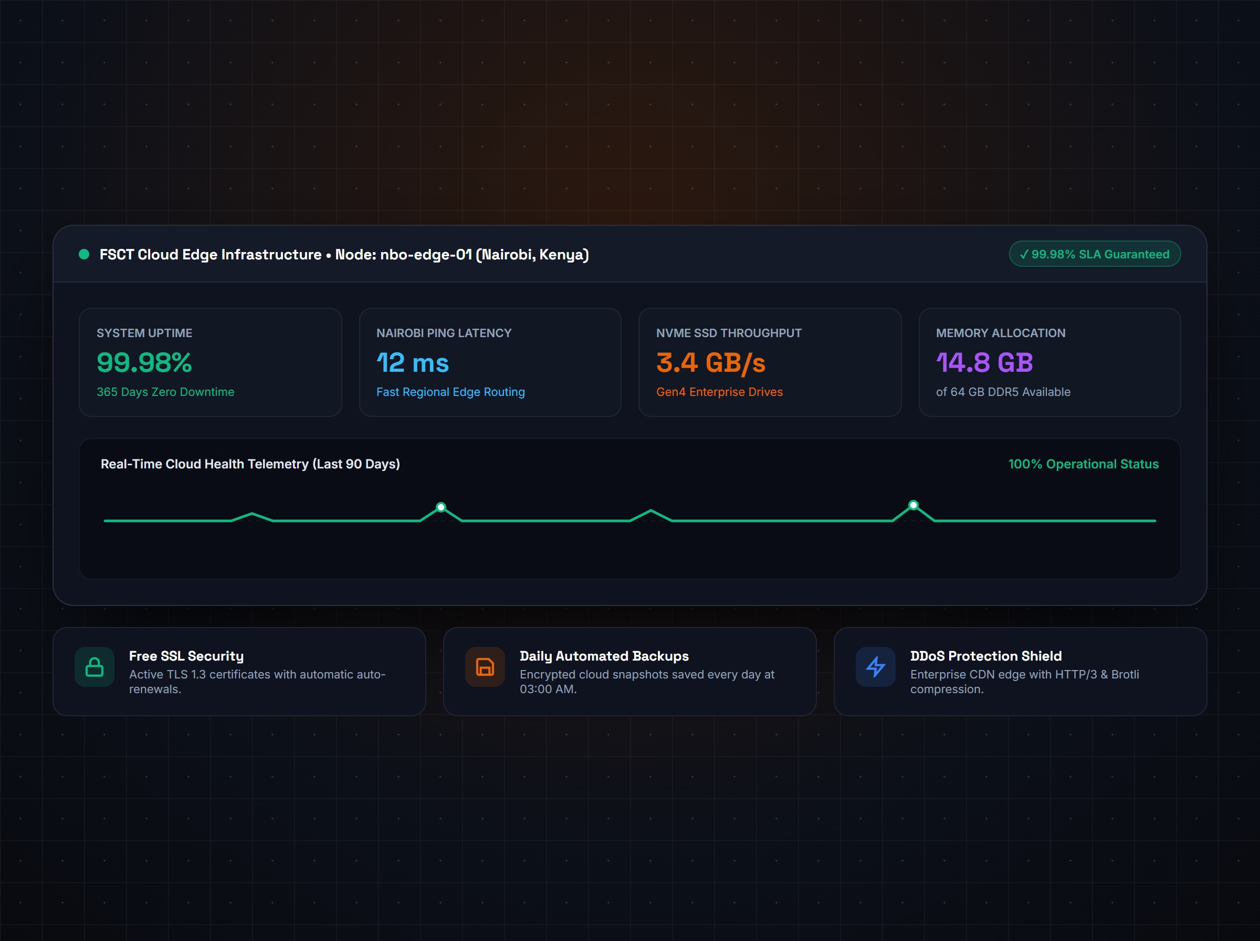Click the 12 ms latency value
Image resolution: width=1260 pixels, height=941 pixels.
coord(413,363)
